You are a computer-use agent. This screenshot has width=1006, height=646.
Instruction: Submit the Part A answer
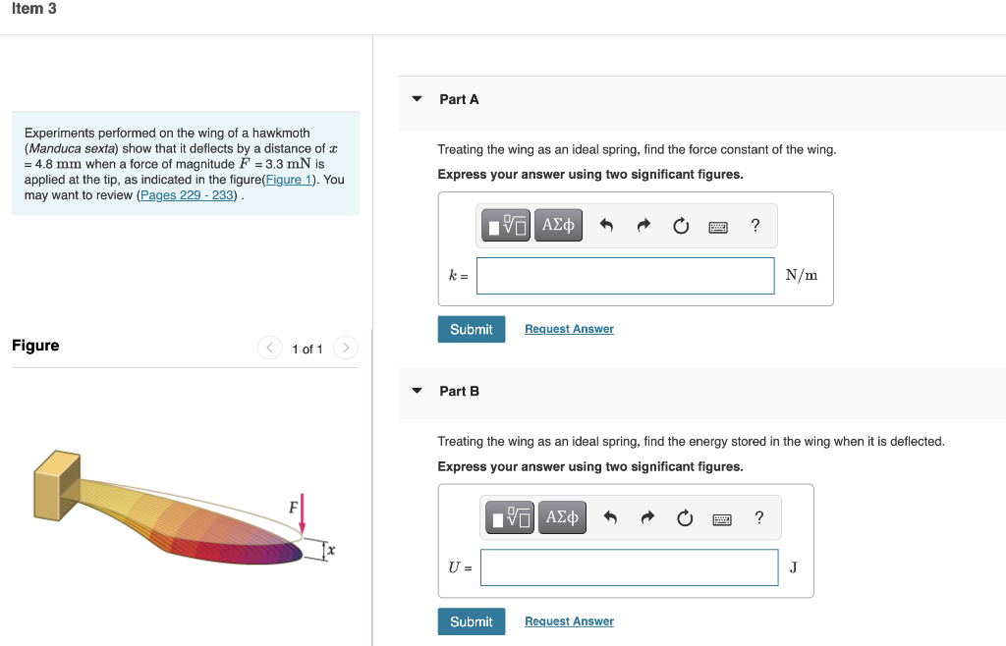pos(471,329)
